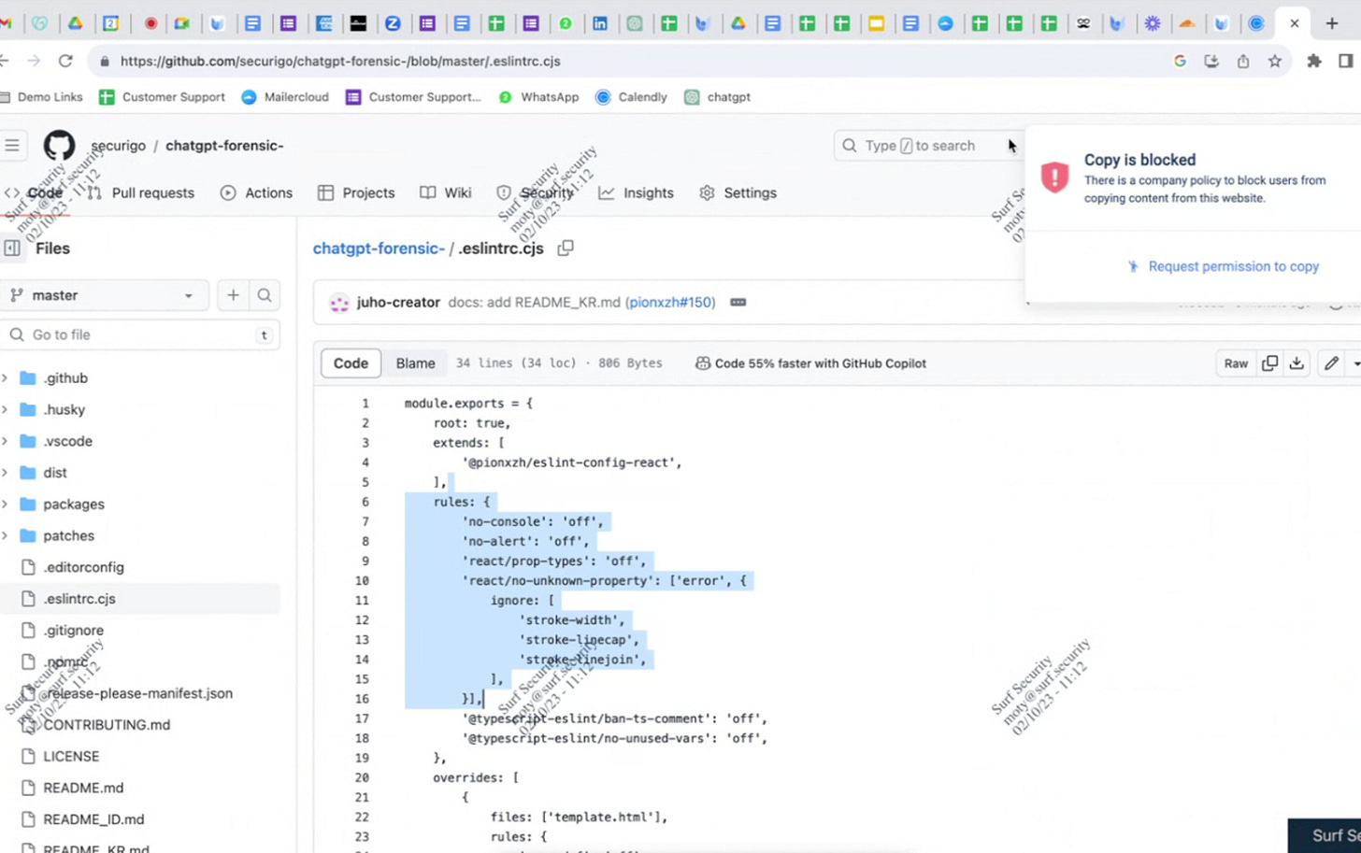This screenshot has width=1361, height=853.
Task: Click the install app icon in the address bar
Action: point(1211,61)
